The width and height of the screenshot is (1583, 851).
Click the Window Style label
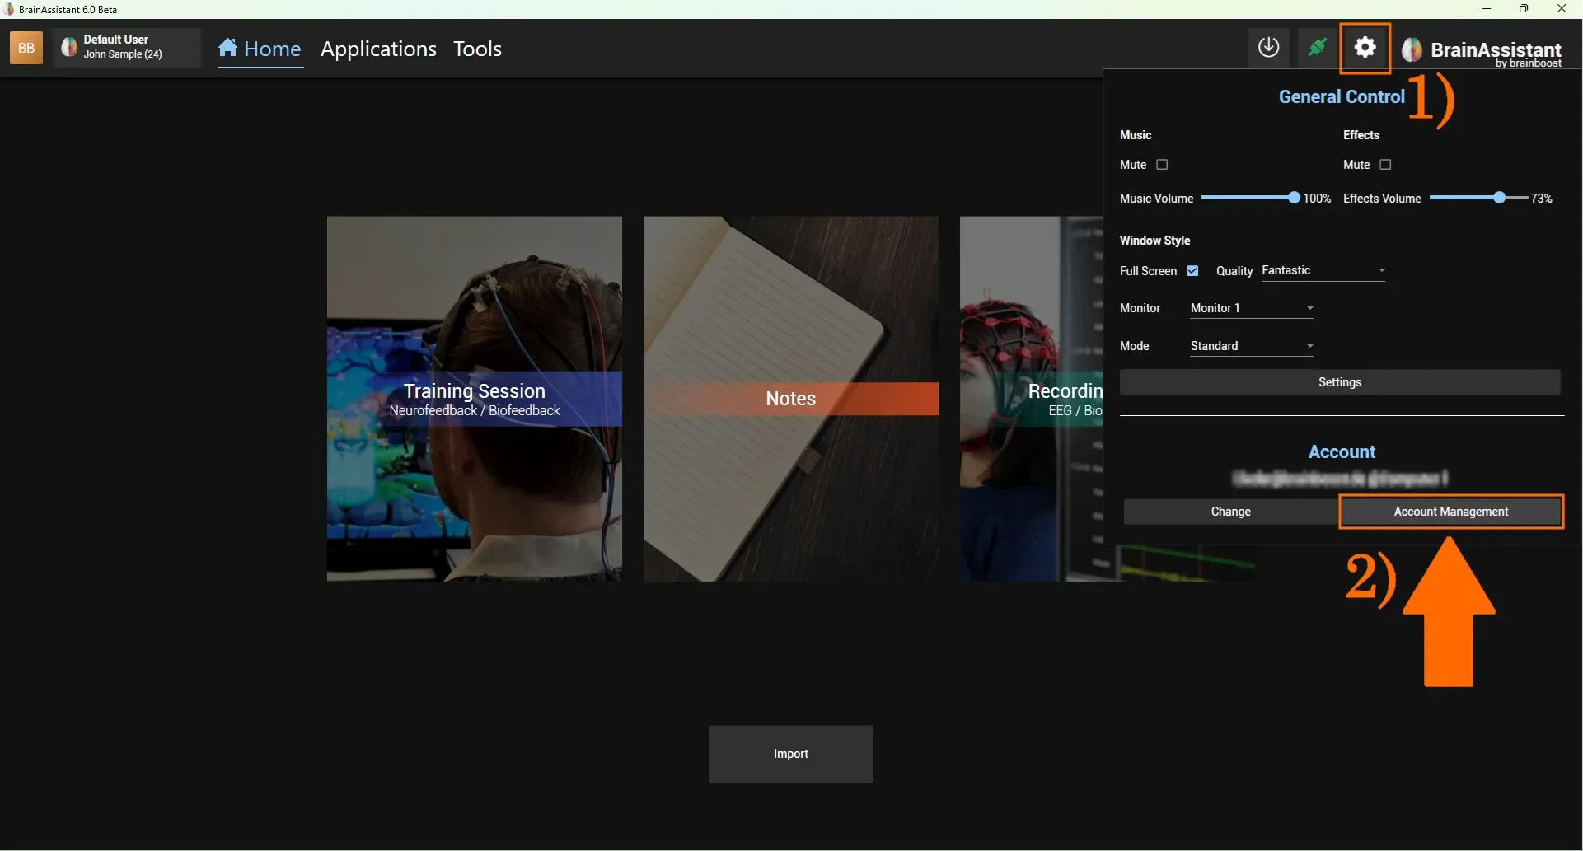click(1154, 241)
